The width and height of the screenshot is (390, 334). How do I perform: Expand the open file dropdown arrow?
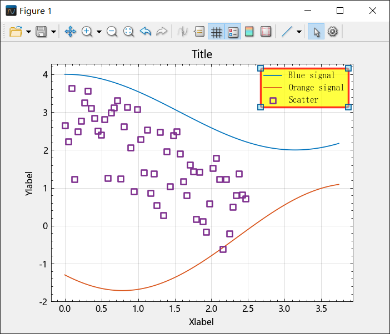[28, 32]
